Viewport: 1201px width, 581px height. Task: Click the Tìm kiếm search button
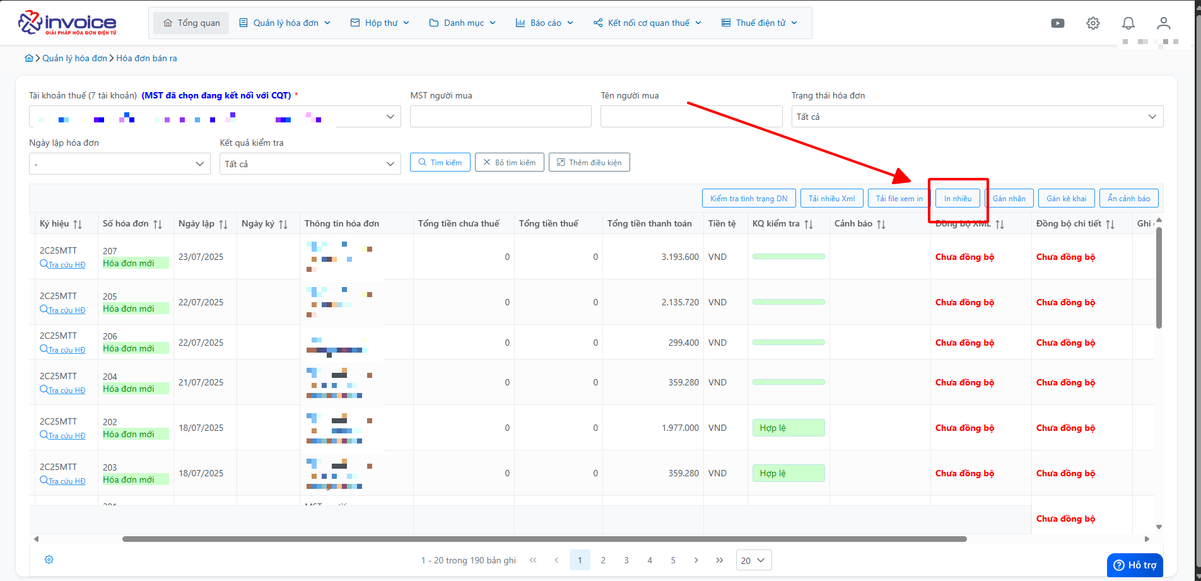[x=440, y=163]
